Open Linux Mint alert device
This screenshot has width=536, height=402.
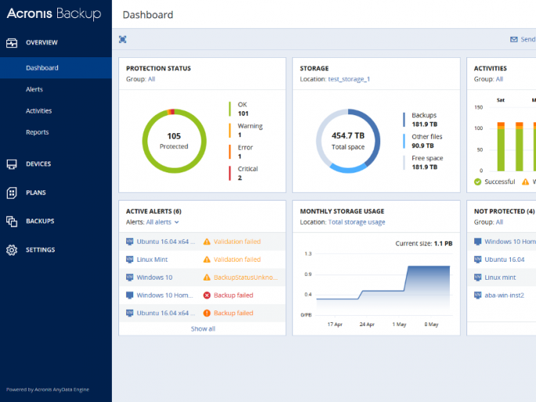(x=152, y=259)
